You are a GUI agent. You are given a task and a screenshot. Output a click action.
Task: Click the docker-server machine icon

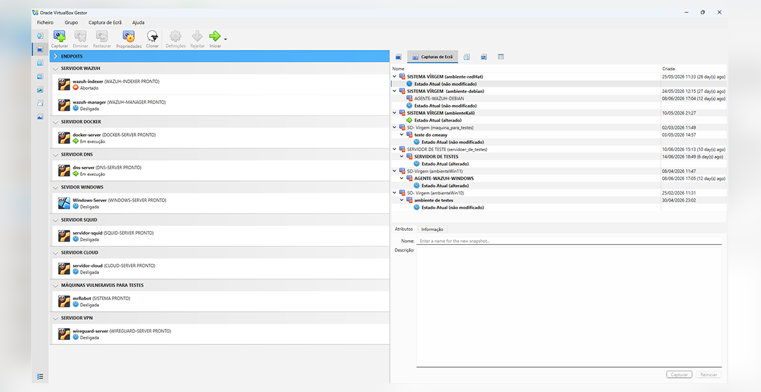point(64,138)
